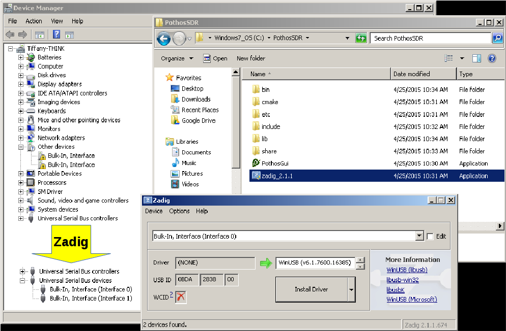Open the Install Driver split-button arrow
Screen dimensions: 506x331
351,289
